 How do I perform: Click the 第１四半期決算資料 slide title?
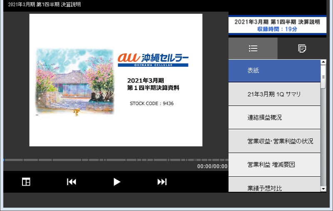click(x=153, y=88)
